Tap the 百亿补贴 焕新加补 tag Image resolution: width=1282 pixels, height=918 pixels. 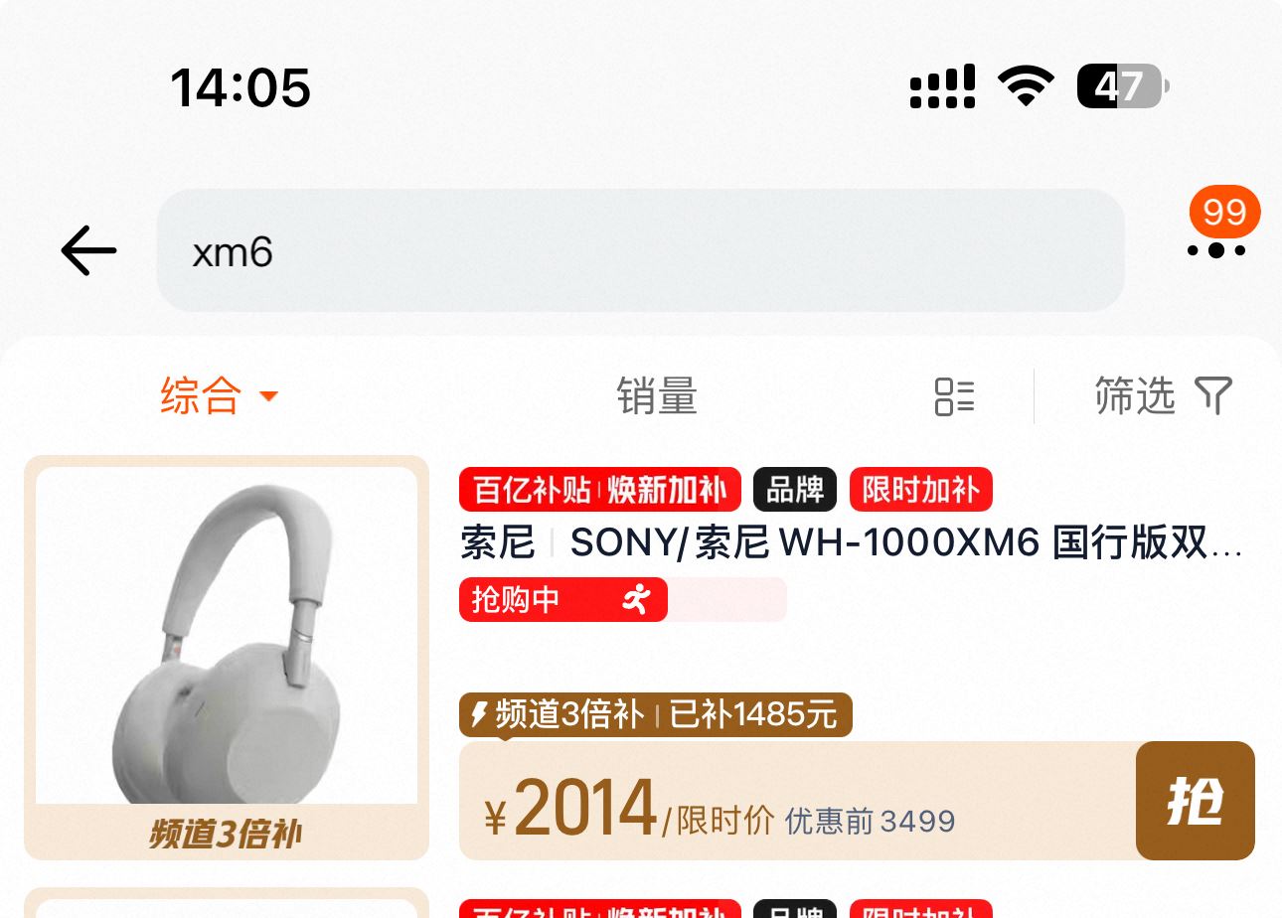tap(599, 490)
